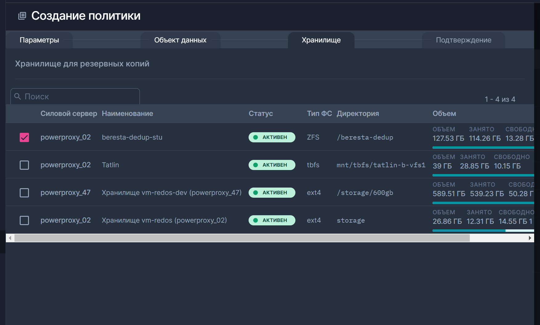The width and height of the screenshot is (540, 325).
Task: Go to the Подтверждение tab
Action: pyautogui.click(x=463, y=40)
